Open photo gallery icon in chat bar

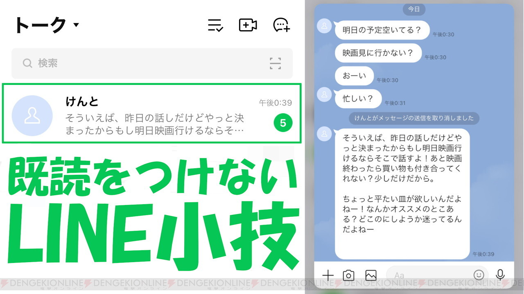pyautogui.click(x=371, y=275)
